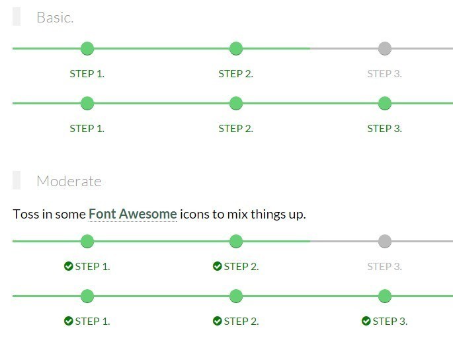Click the Moderate section heading

tap(69, 182)
